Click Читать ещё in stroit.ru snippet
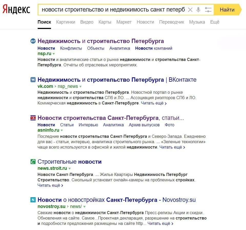Image resolution: width=246 pixels, height=230 pixels. (x=50, y=185)
